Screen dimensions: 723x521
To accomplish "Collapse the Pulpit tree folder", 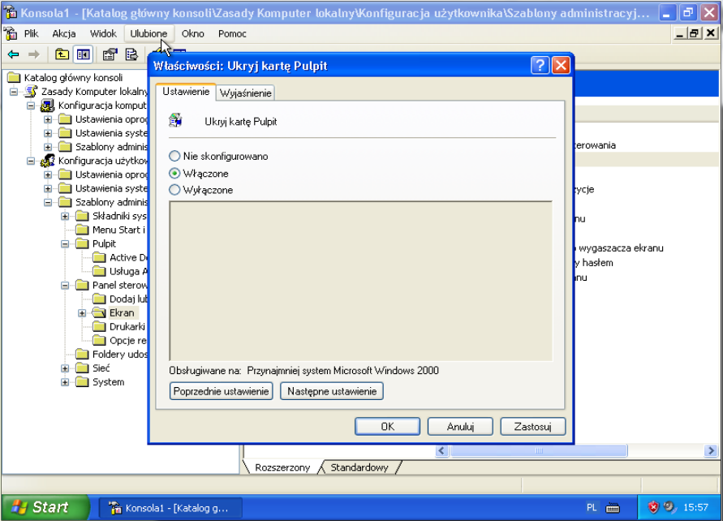I will tap(65, 243).
